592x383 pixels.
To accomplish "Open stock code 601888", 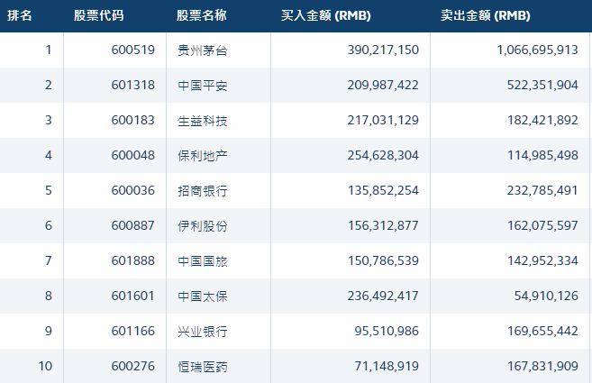I will [133, 261].
